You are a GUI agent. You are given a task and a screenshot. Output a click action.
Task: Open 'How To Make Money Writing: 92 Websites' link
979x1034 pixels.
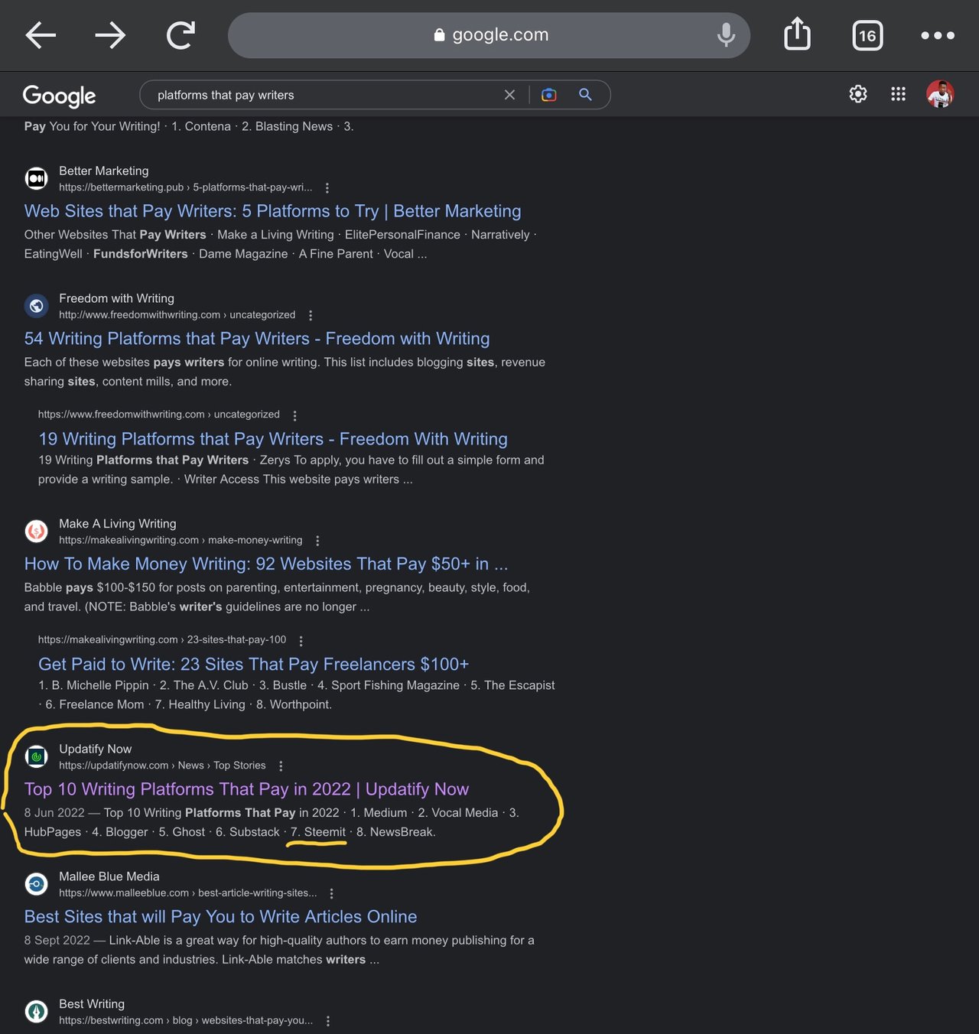click(x=266, y=564)
